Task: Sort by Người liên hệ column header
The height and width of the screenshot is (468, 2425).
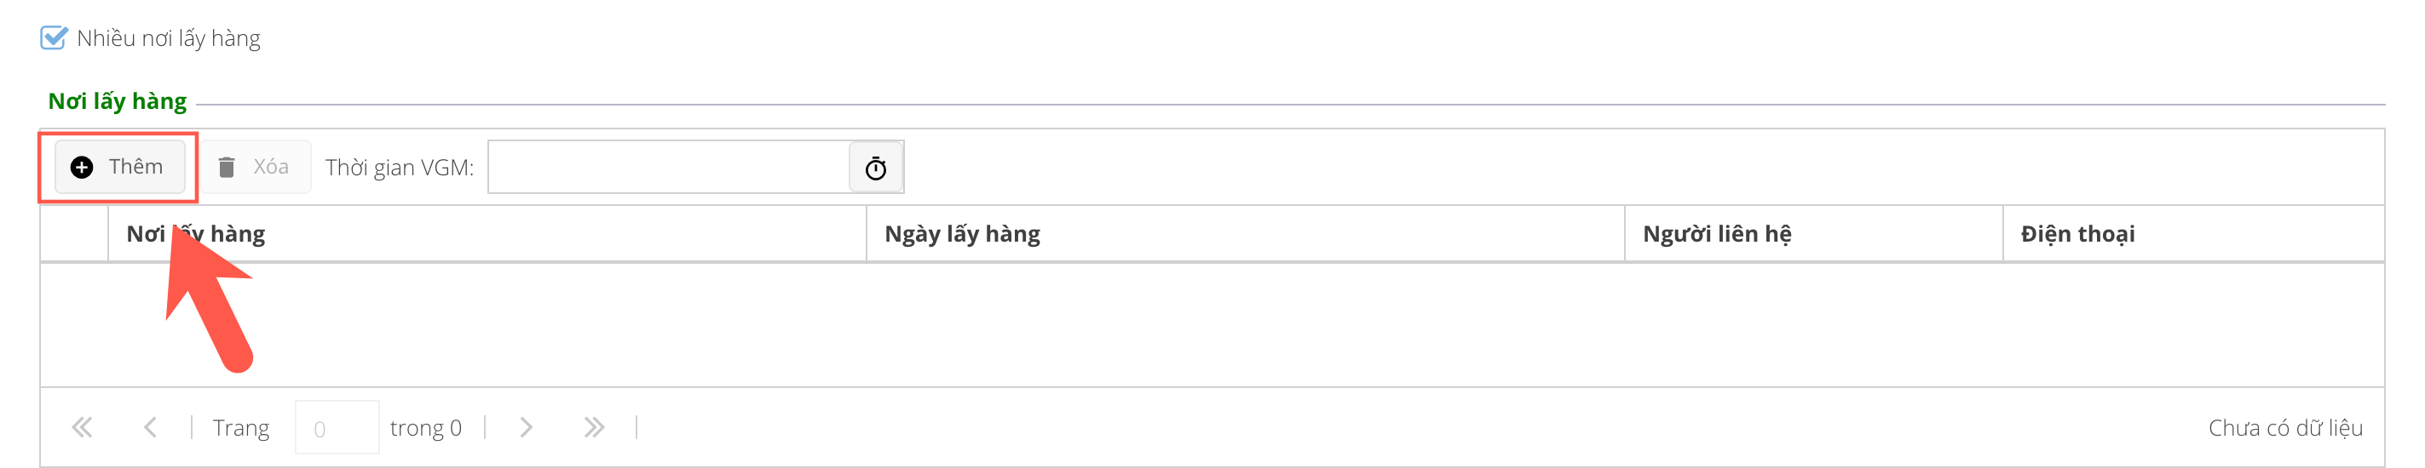Action: point(1716,234)
